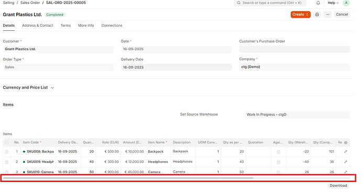Image resolution: width=361 pixels, height=192 pixels.
Task: Tick the checkbox for row 1 Backpack
Action: (7, 152)
